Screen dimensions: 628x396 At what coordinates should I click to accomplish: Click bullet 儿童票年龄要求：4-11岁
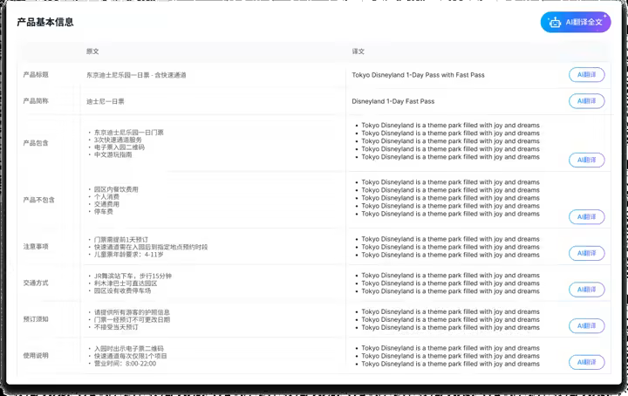tap(128, 254)
